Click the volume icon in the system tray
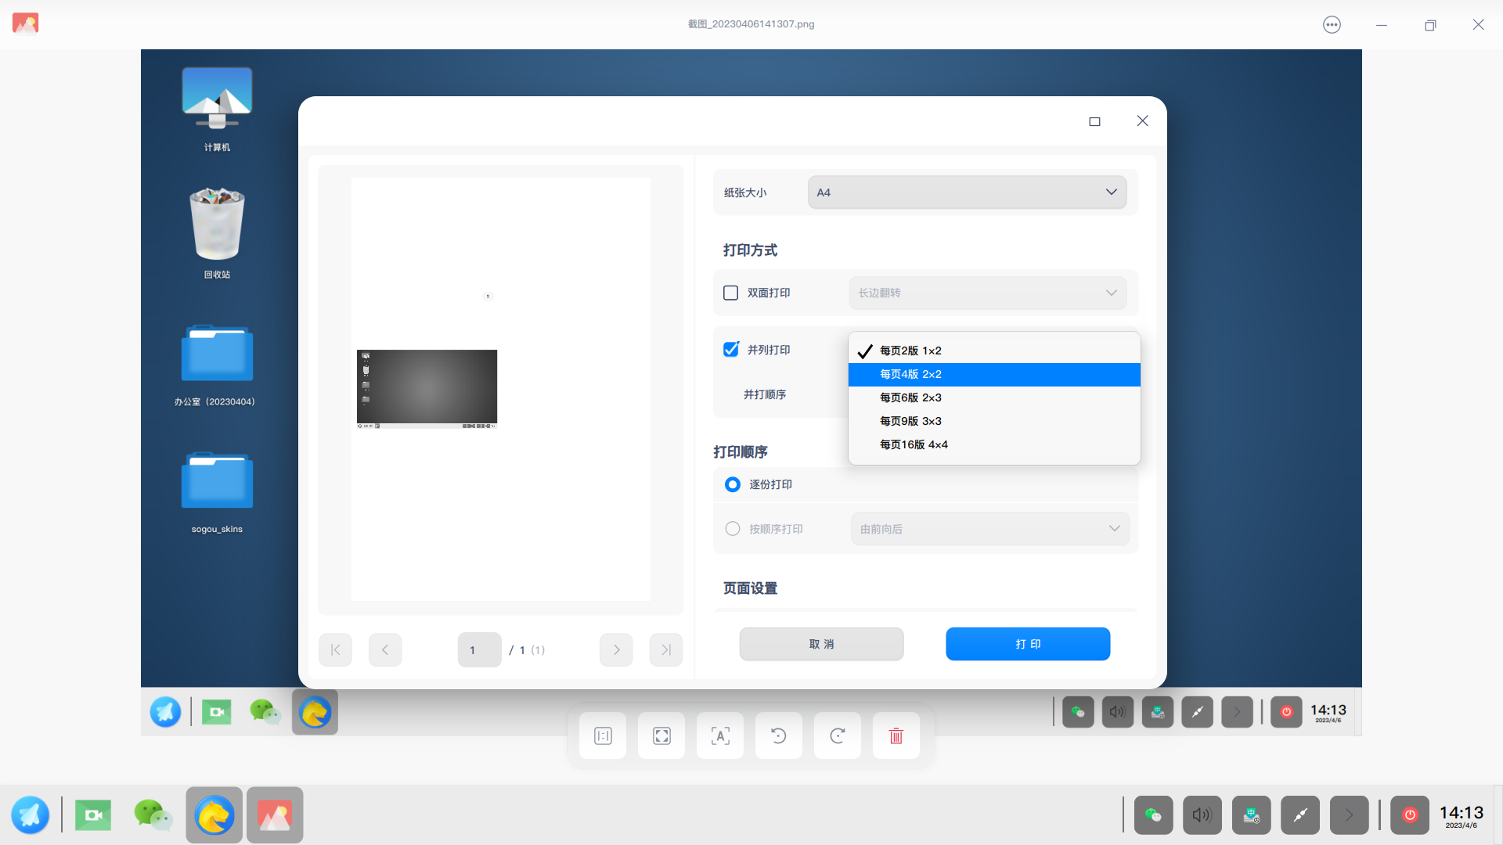Screen dimensions: 1503x845 click(x=1202, y=814)
